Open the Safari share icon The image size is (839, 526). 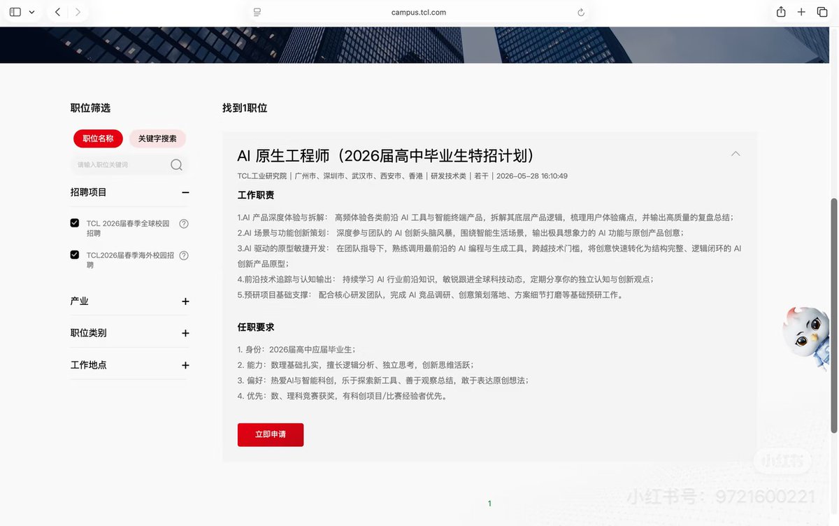pyautogui.click(x=781, y=12)
